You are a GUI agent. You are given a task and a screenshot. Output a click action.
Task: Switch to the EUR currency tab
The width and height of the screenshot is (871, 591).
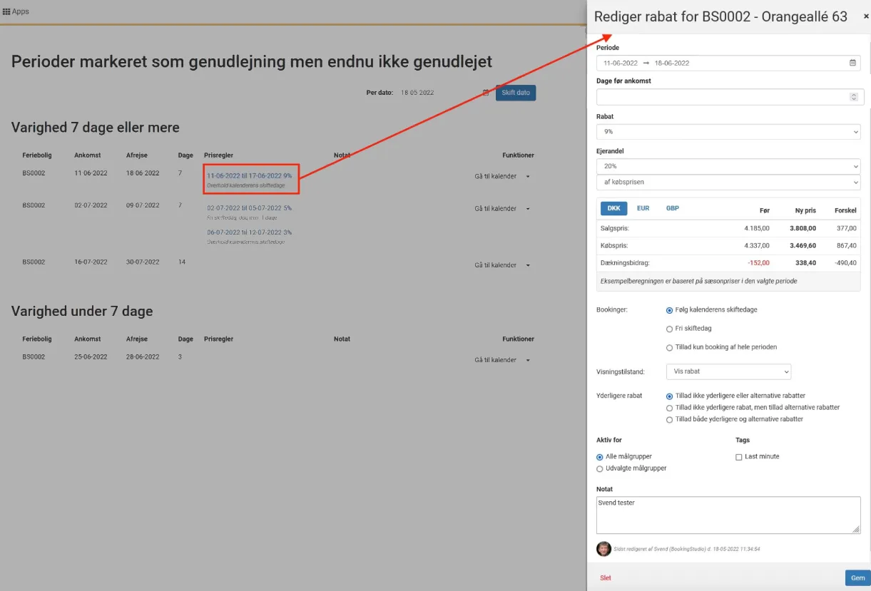pos(643,208)
